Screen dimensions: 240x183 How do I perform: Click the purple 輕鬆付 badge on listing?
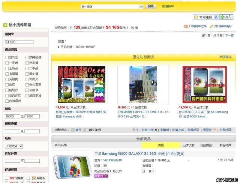pyautogui.click(x=101, y=176)
